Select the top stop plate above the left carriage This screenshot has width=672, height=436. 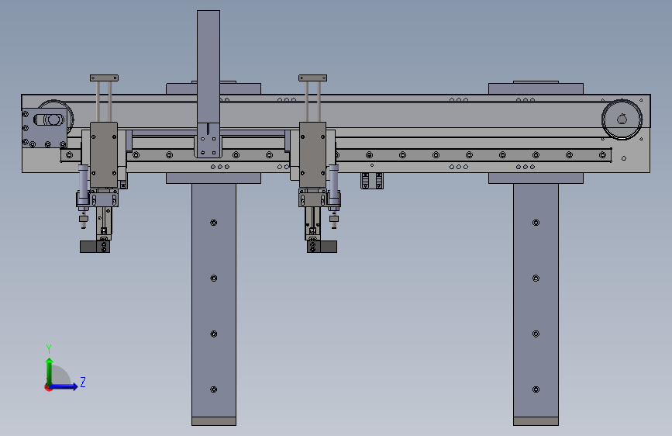104,78
